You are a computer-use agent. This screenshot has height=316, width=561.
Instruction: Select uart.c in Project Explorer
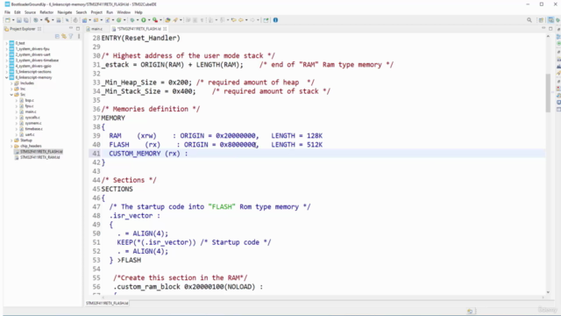tap(30, 134)
